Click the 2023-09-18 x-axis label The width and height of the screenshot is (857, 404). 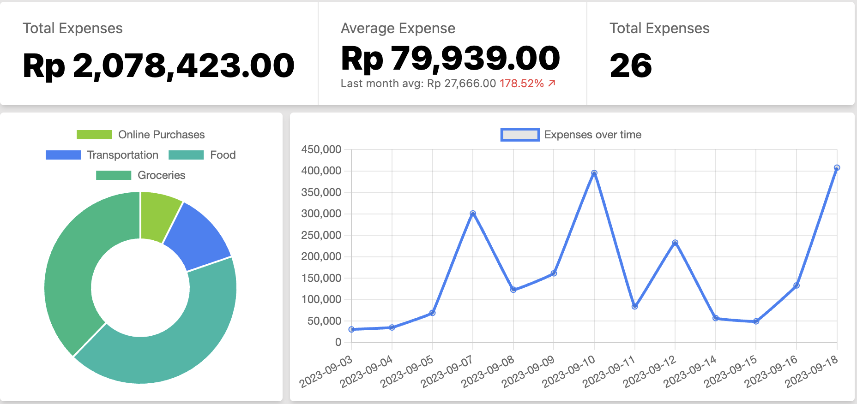click(x=812, y=372)
